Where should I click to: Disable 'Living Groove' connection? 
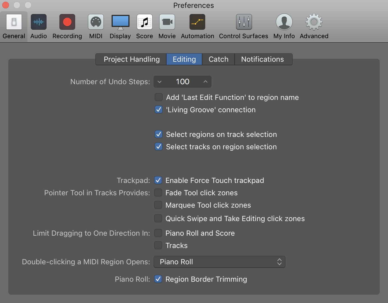[158, 109]
